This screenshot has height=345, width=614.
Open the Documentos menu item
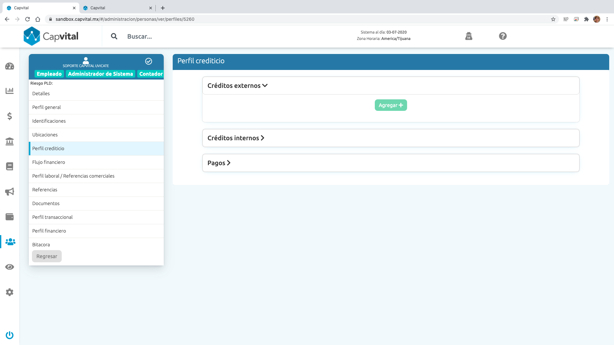coord(46,203)
